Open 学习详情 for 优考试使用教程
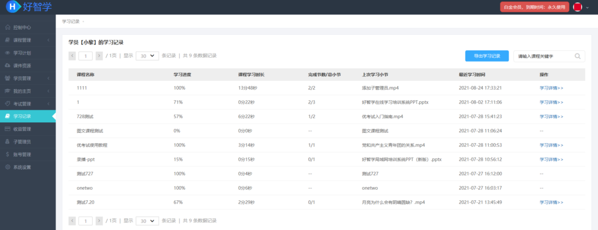Screen dimensions: 598x230 click(551, 145)
